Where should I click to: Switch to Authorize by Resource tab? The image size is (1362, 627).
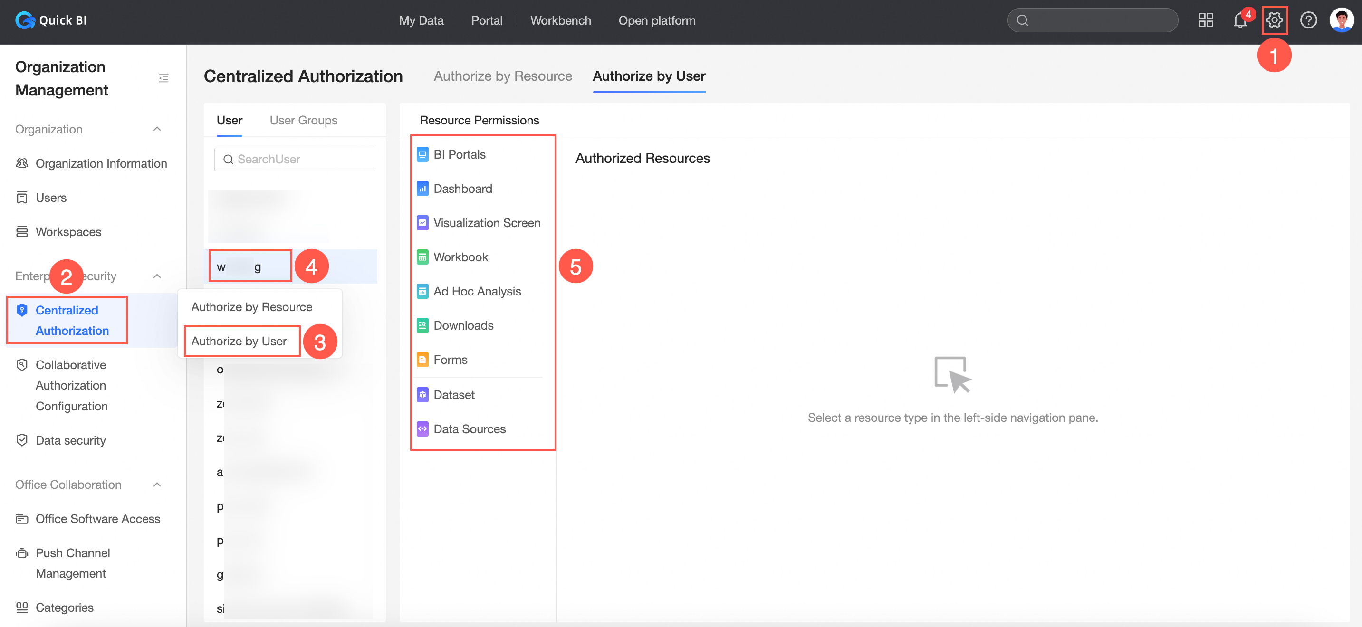(502, 76)
